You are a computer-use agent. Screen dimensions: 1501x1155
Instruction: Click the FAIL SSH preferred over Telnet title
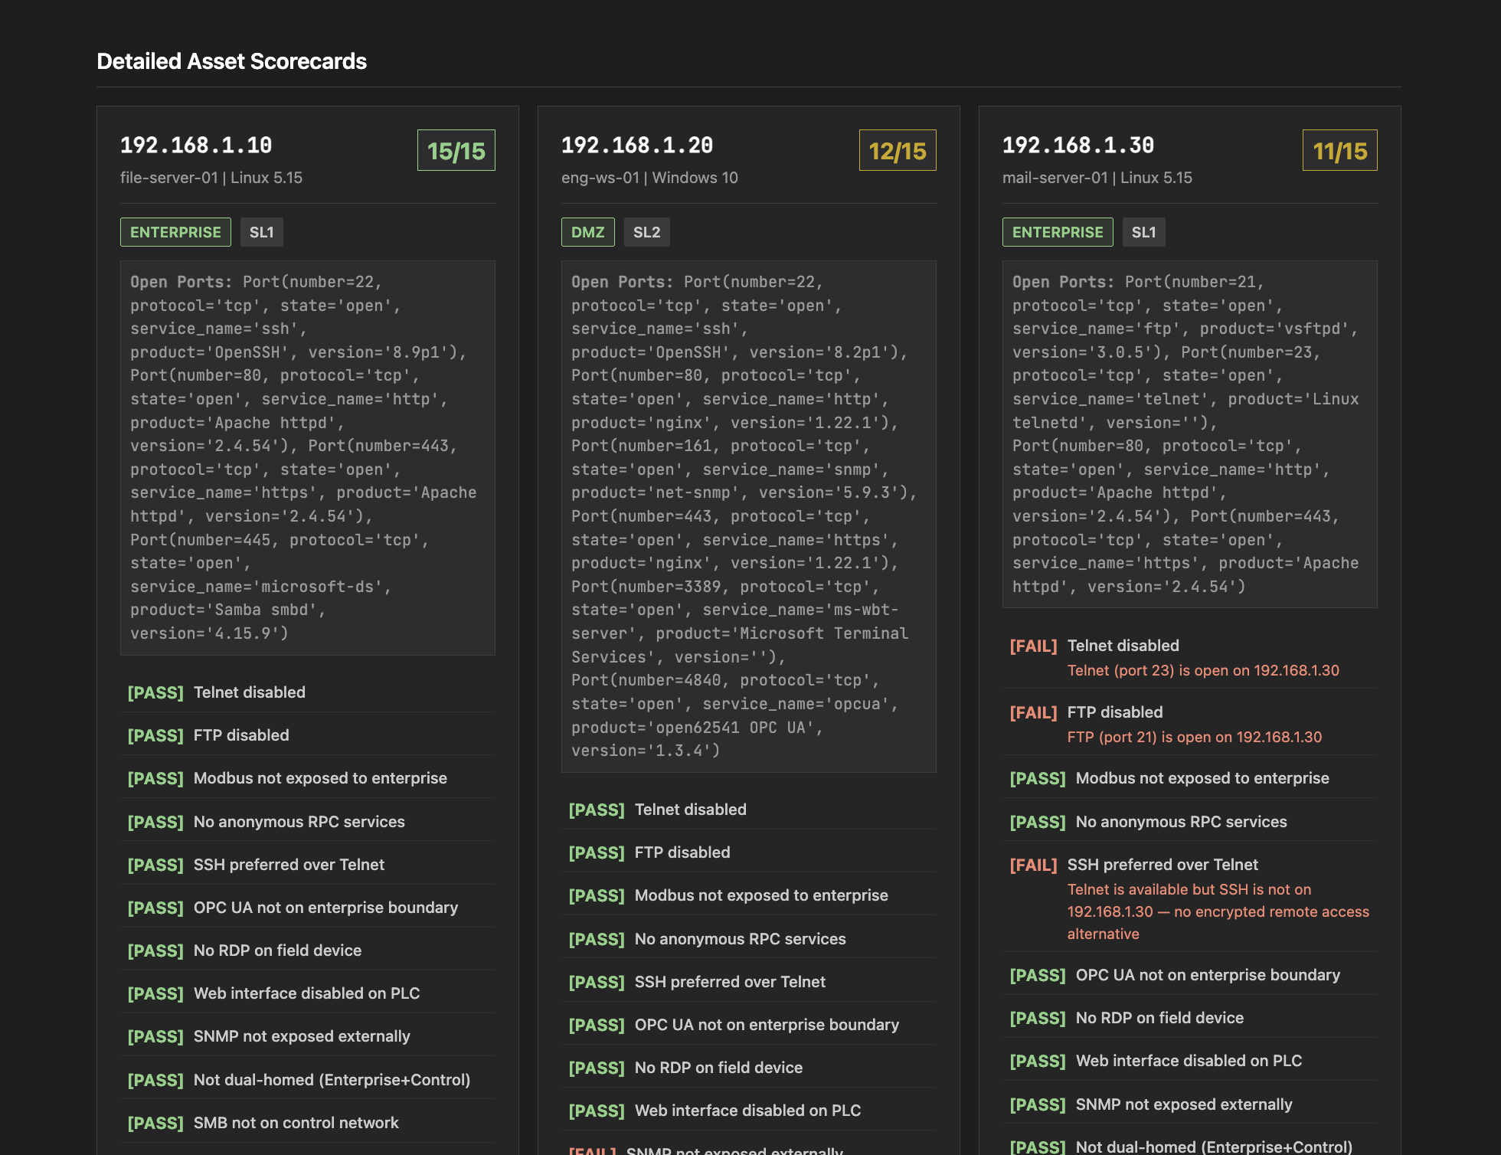pyautogui.click(x=1163, y=865)
